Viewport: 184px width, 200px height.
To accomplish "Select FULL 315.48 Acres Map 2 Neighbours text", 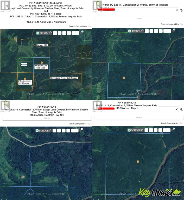I will (46, 22).
